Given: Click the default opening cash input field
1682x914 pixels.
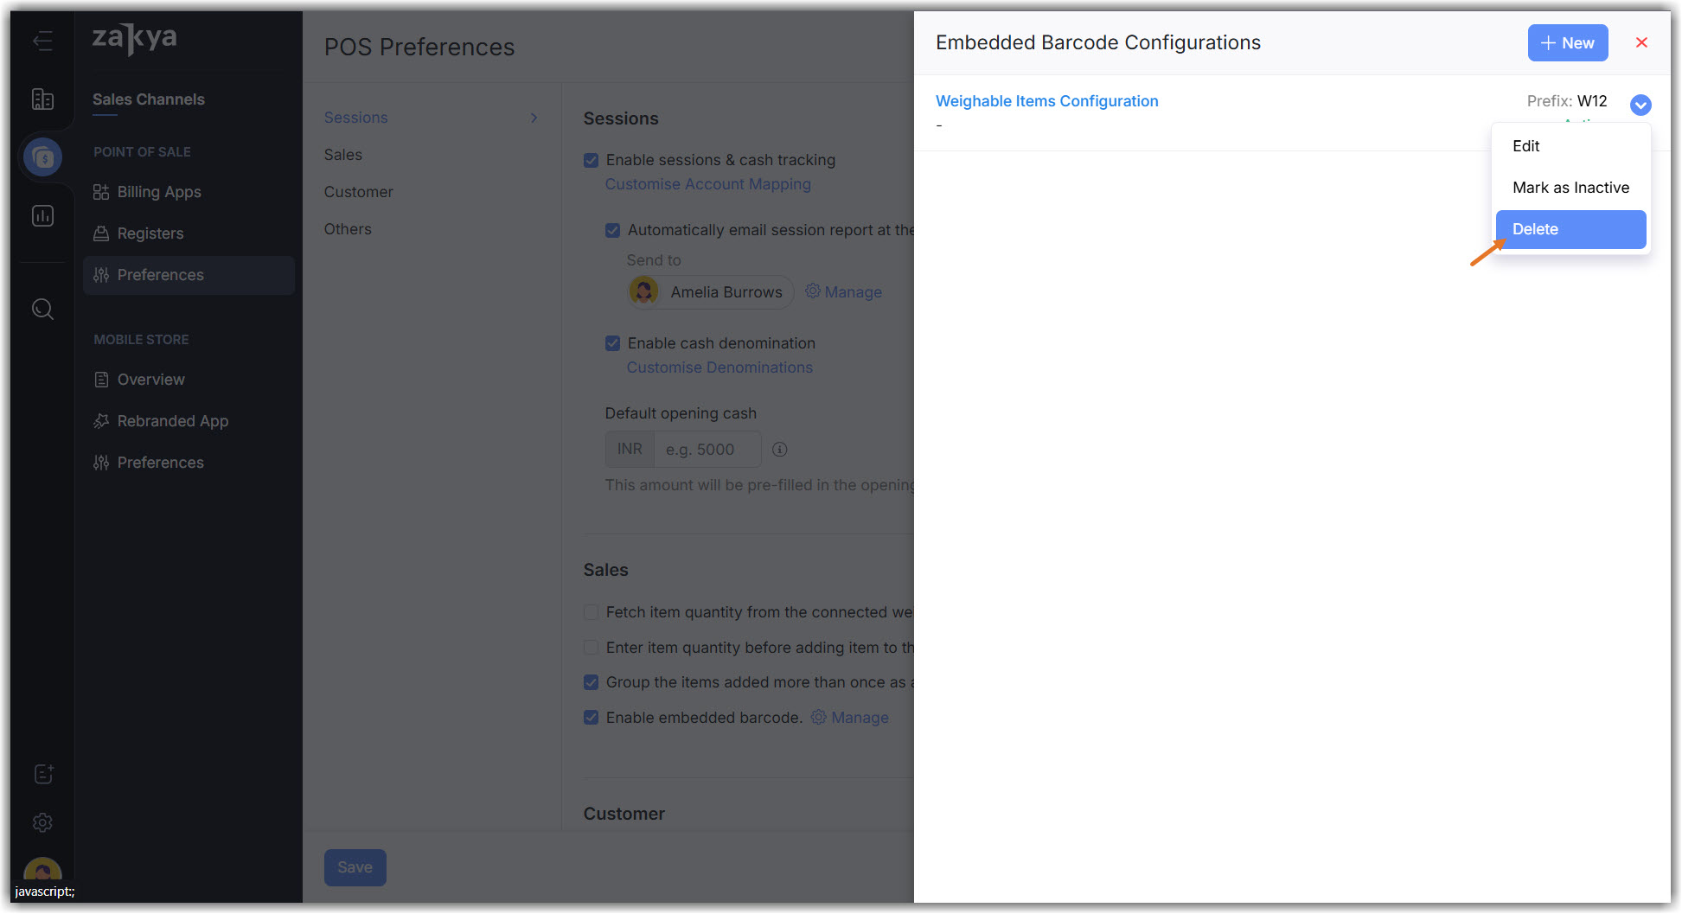Looking at the screenshot, I should click(x=707, y=450).
